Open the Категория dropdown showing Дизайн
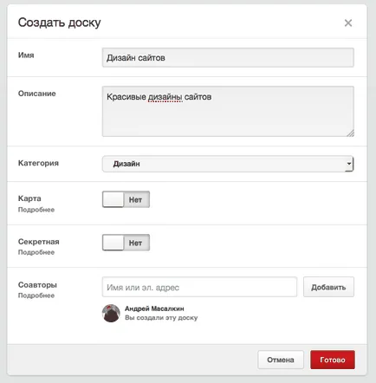 [228, 164]
